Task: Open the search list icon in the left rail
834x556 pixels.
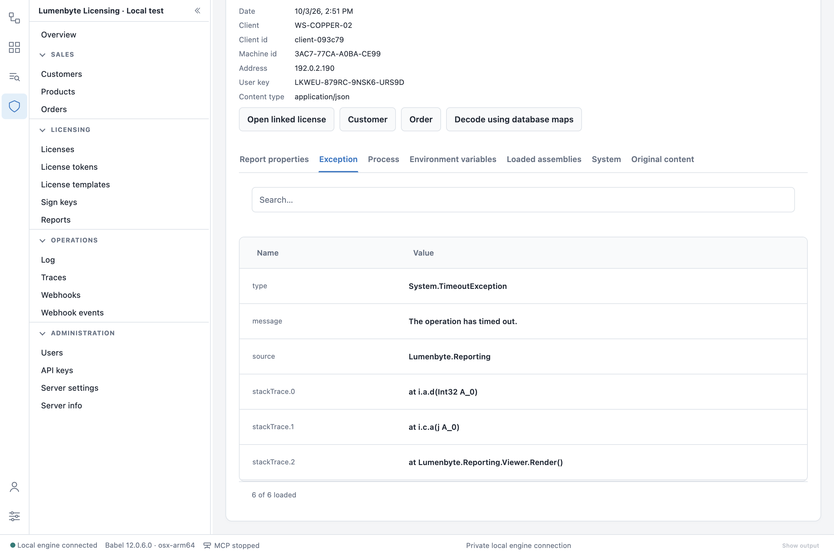Action: click(x=14, y=77)
